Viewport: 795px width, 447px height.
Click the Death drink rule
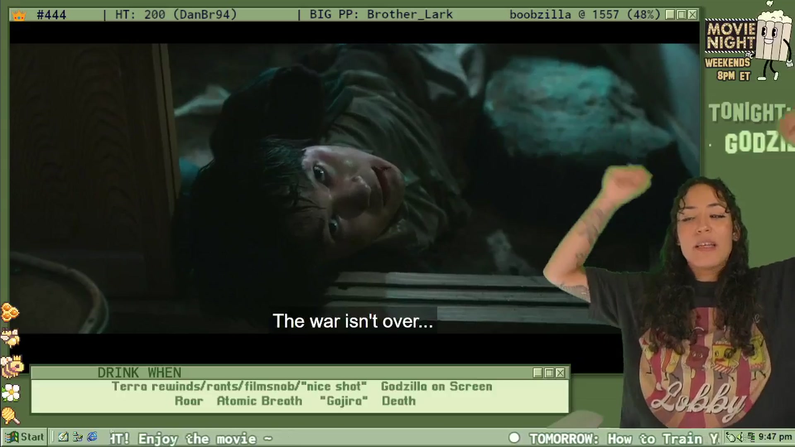[399, 401]
